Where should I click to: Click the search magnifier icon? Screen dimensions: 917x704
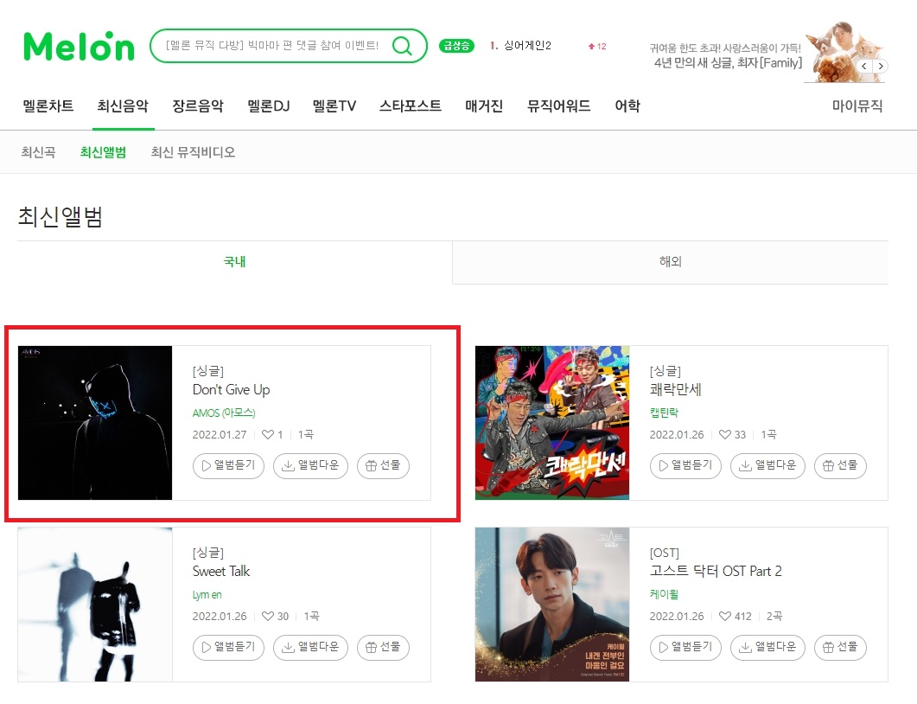click(x=402, y=46)
